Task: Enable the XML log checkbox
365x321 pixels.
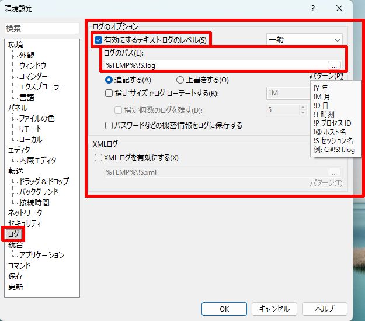Action: tap(98, 157)
